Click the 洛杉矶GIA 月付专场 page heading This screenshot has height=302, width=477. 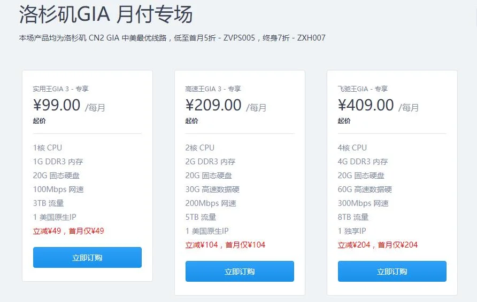(106, 15)
